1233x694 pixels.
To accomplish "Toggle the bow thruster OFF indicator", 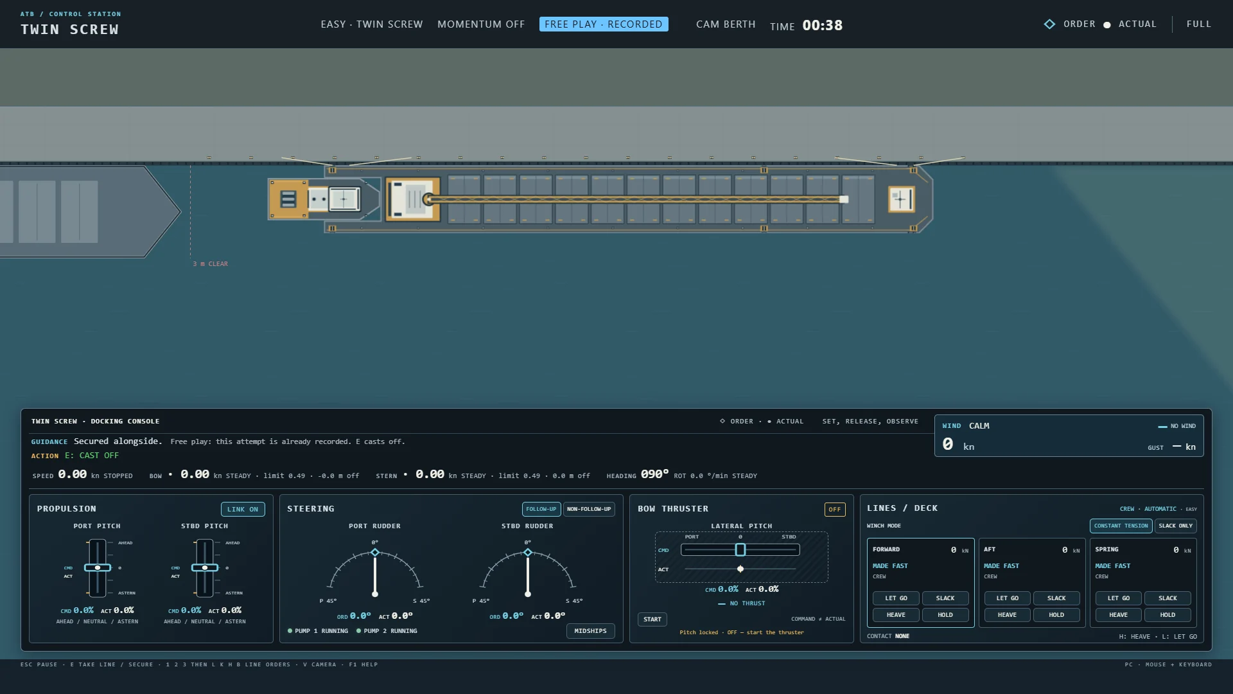I will (835, 510).
